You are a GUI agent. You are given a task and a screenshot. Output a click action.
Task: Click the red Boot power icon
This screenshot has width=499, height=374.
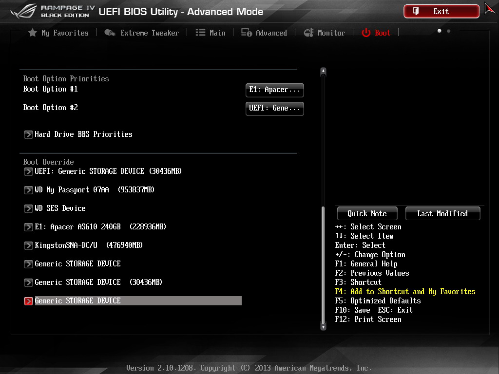coord(366,33)
